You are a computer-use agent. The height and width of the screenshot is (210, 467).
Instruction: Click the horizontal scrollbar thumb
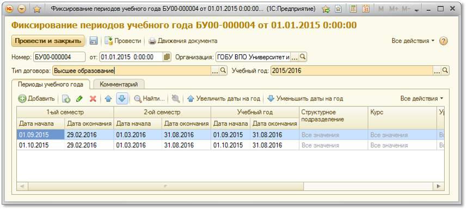pyautogui.click(x=165, y=186)
